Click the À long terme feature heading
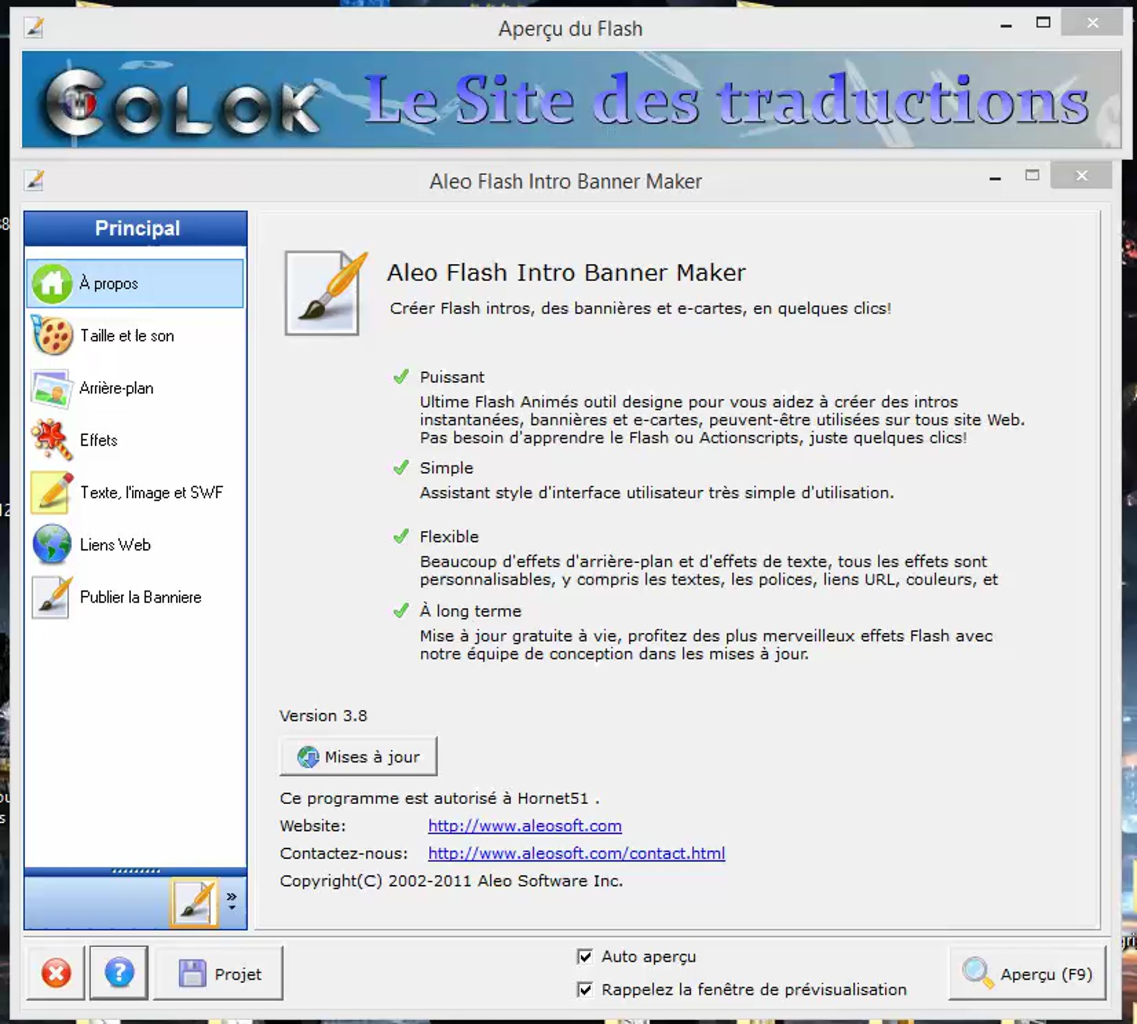 [470, 611]
